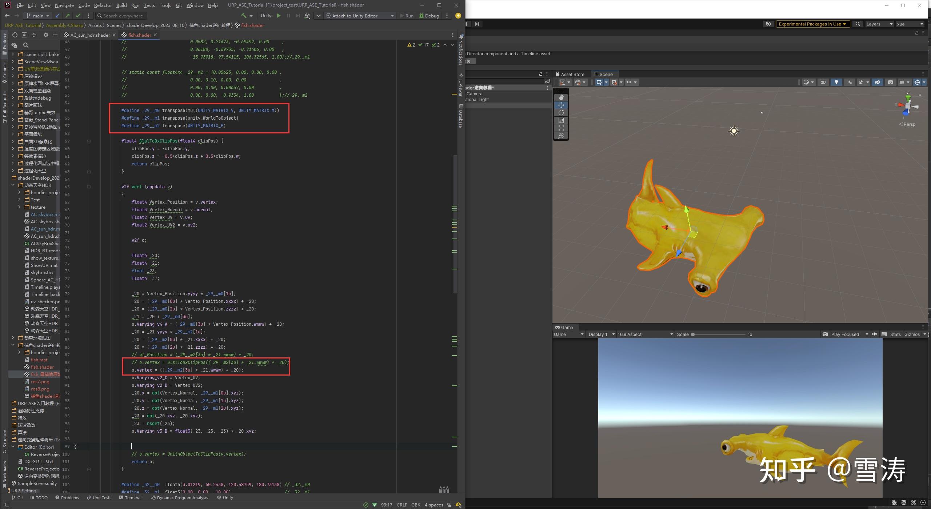Click the Search everywhere field in Rider
Screen dimensions: 931x509
[x=121, y=16]
